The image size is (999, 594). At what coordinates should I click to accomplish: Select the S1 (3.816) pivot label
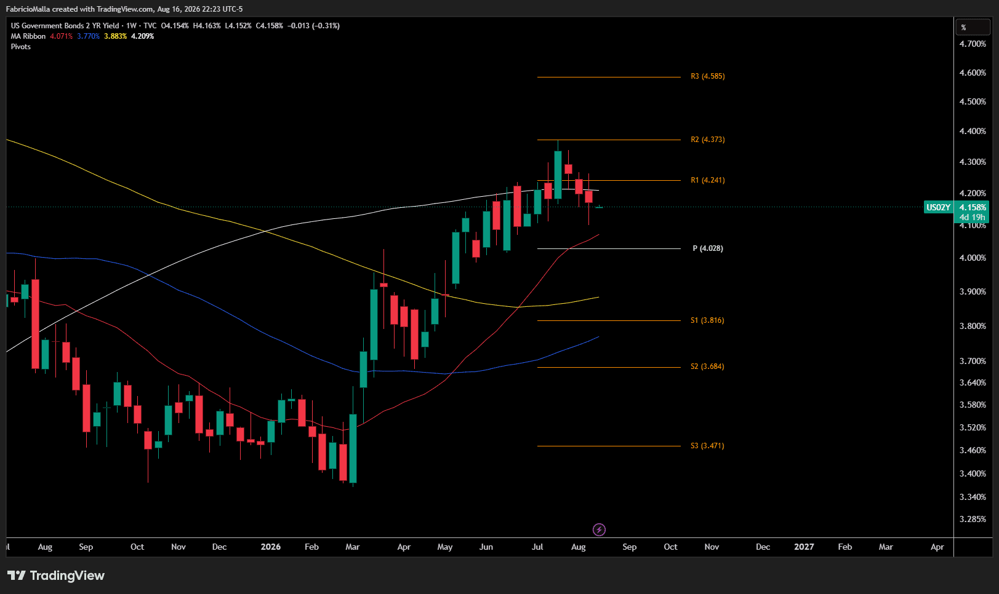[x=707, y=320]
